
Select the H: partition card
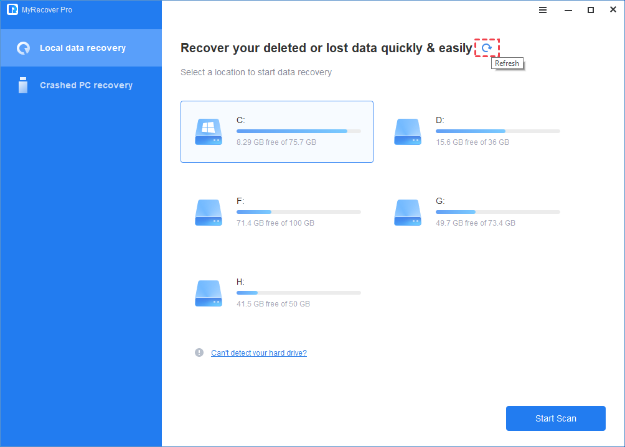point(277,293)
